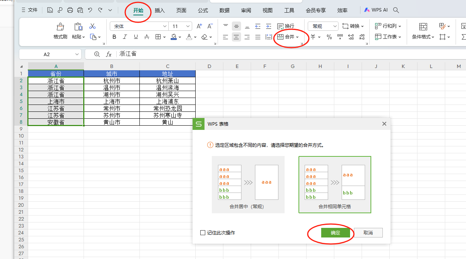Image resolution: width=466 pixels, height=259 pixels.
Task: Open the fill color bucket picker
Action: click(x=174, y=37)
